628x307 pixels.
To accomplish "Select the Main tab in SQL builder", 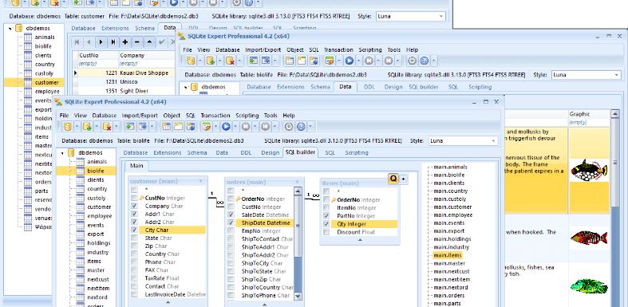I will click(136, 165).
